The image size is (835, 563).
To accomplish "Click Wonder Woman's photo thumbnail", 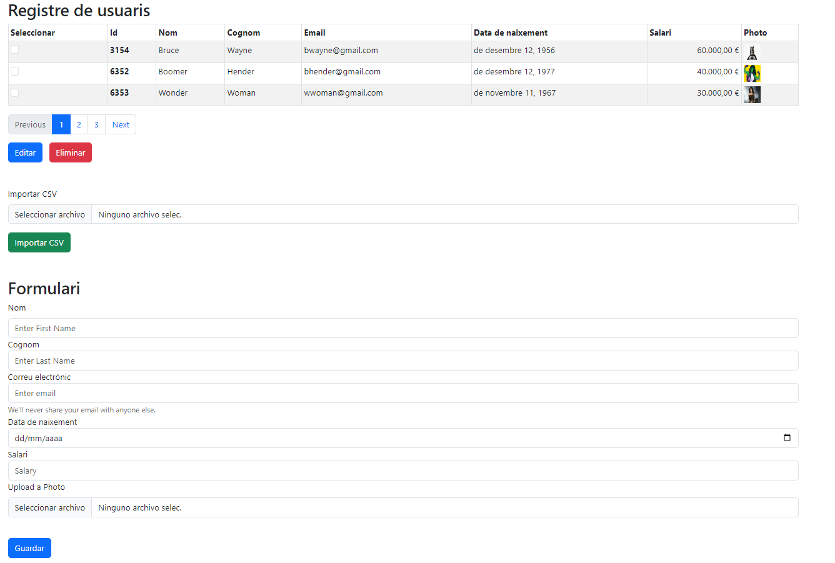I will pyautogui.click(x=752, y=95).
